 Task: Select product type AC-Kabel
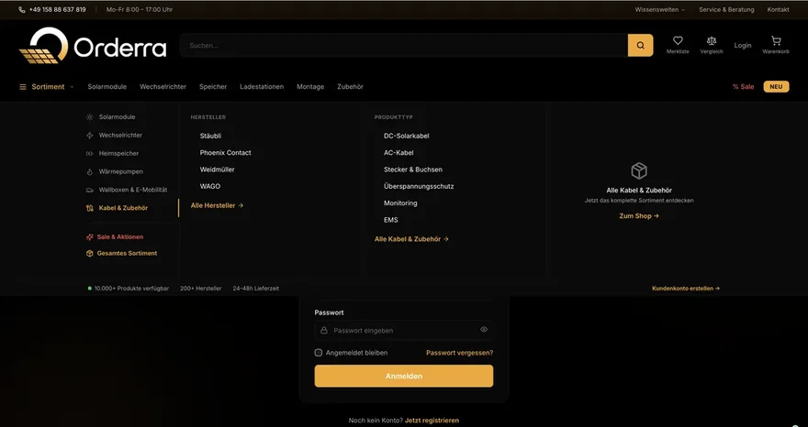[x=398, y=153]
